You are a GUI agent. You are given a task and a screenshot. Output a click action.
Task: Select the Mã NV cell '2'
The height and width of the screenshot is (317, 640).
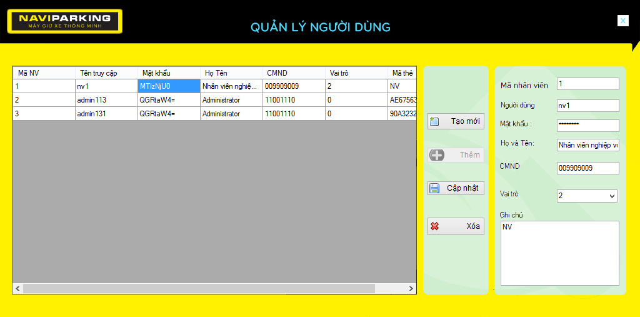pyautogui.click(x=44, y=100)
